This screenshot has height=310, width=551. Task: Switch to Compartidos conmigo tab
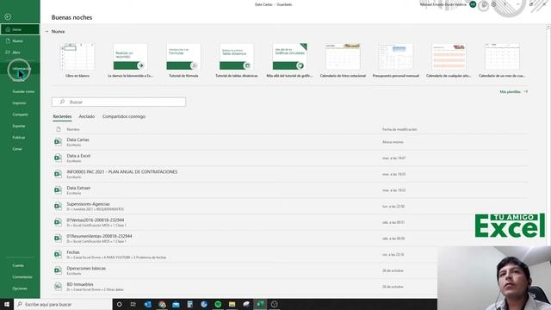point(124,116)
